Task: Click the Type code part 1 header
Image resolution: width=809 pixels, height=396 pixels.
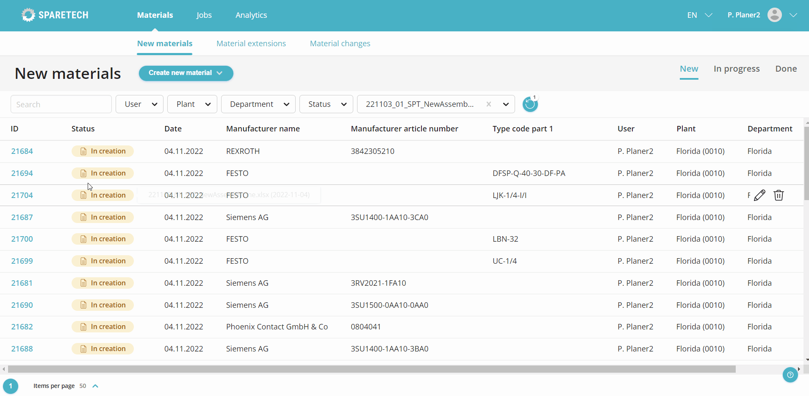Action: (523, 129)
